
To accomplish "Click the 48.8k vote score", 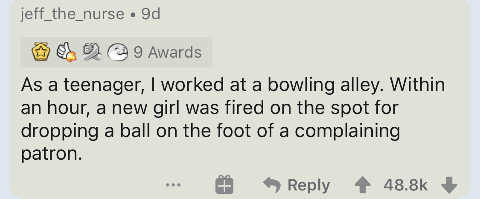I will (405, 185).
